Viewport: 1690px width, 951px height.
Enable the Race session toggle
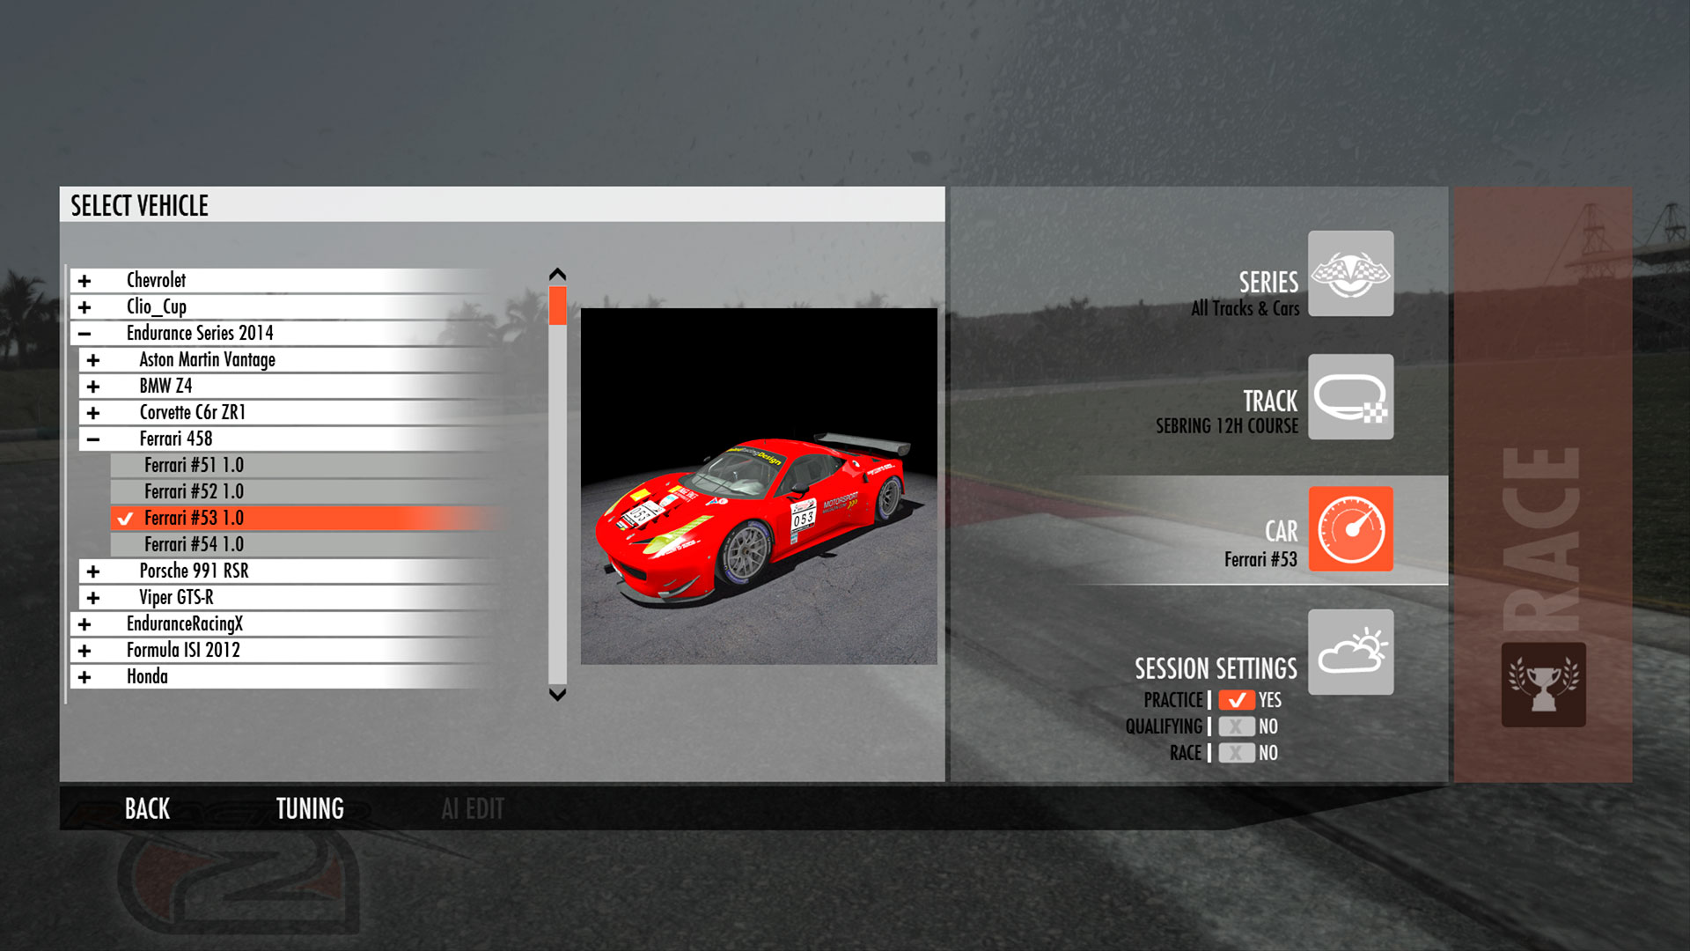click(1237, 753)
